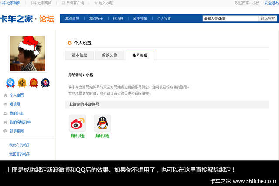Select the 帐号关联 tab
The height and width of the screenshot is (186, 279).
(139, 55)
